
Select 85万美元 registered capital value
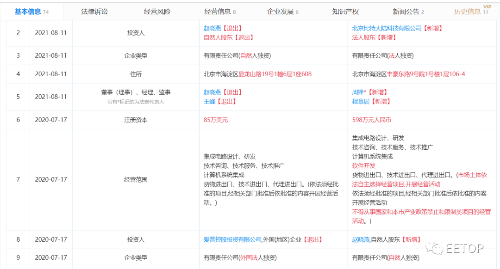pos(216,120)
